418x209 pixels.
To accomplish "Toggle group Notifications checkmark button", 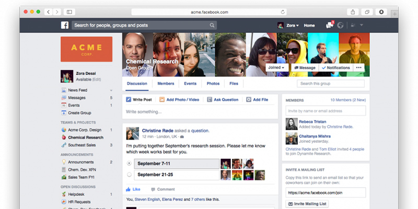I will 335,68.
